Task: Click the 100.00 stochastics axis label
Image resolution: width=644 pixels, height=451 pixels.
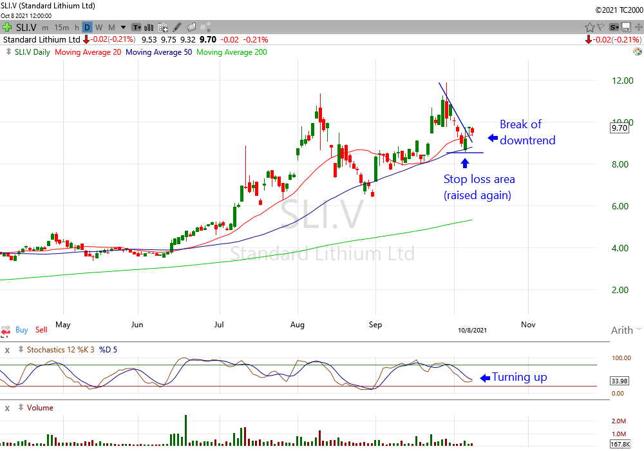Action: [x=621, y=358]
